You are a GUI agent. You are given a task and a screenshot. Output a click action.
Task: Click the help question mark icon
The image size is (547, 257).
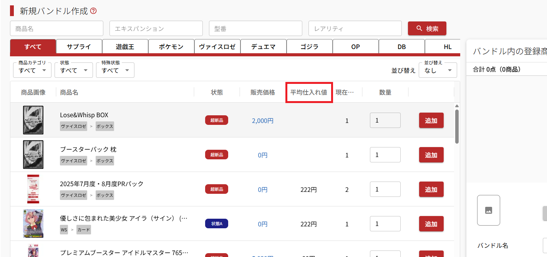[x=93, y=11]
